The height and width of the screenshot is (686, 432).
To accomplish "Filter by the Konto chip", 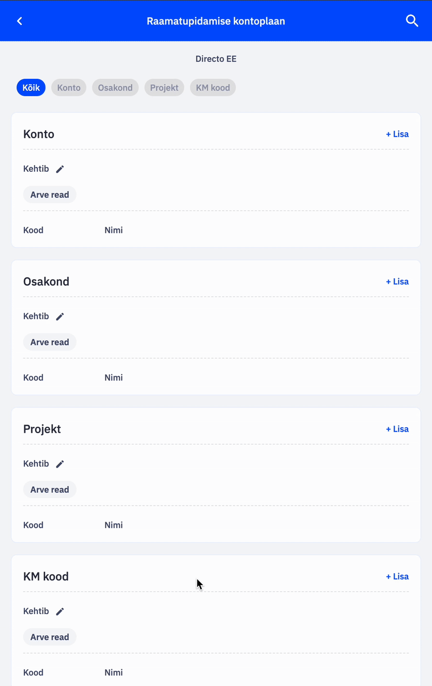I will (69, 88).
